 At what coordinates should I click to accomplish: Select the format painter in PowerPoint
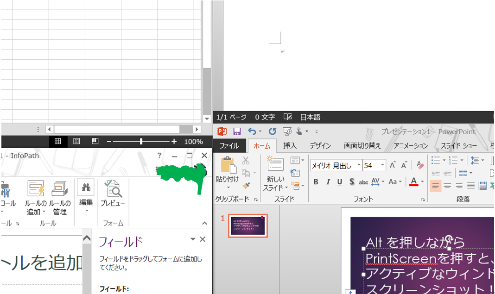click(x=246, y=184)
